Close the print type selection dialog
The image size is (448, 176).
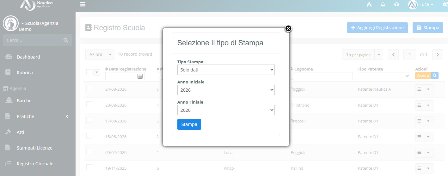tap(288, 29)
